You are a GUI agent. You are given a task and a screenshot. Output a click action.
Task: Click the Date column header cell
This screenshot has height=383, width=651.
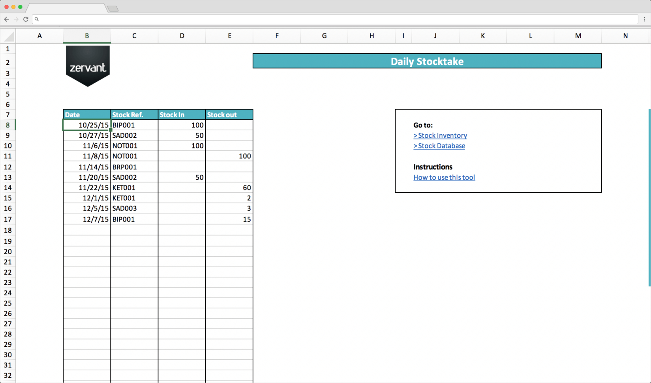point(86,115)
